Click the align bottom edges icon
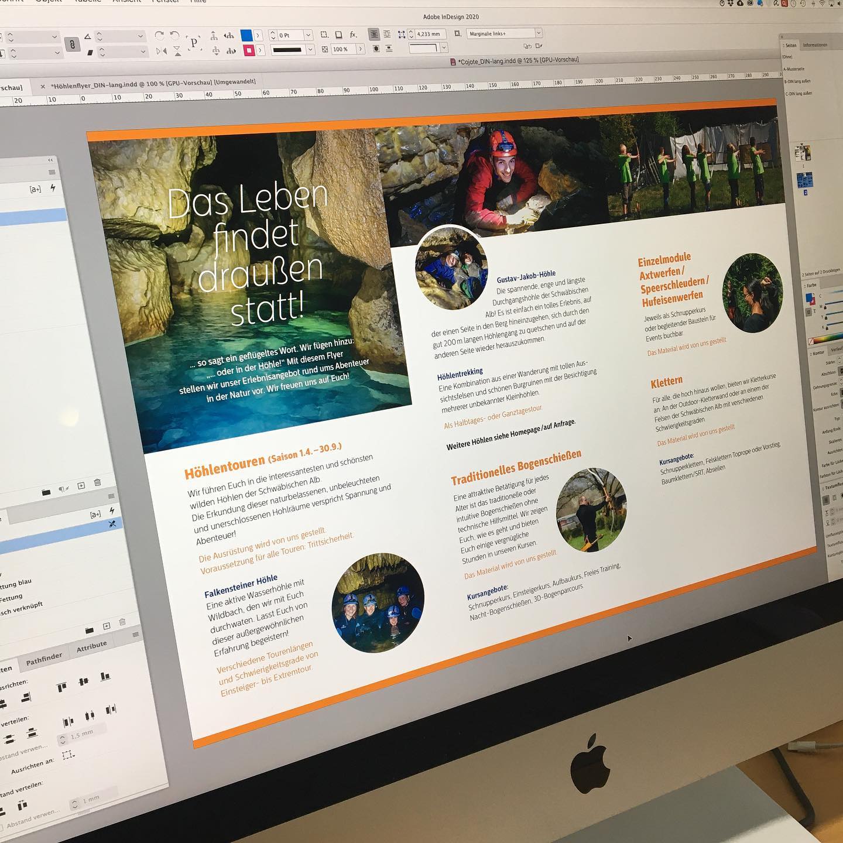Viewport: 843px width, 843px height. pyautogui.click(x=105, y=677)
